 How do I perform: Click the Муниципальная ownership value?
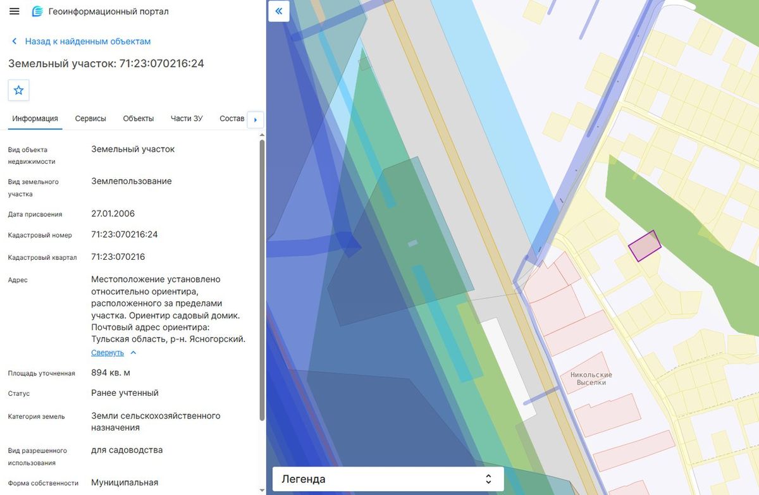125,482
